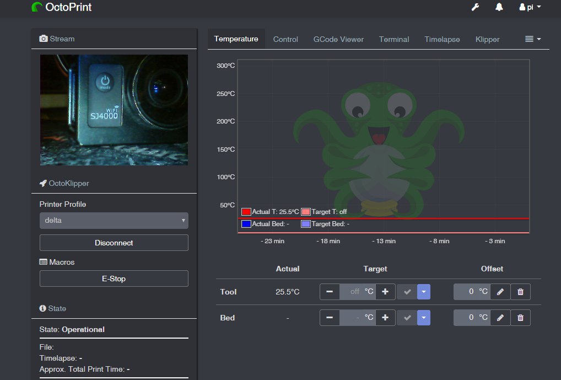This screenshot has width=561, height=380.
Task: Toggle Actual Bed blue legend swatch
Action: [246, 224]
